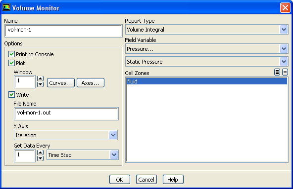Click the File Name field vol-mon-1.out
293x189 pixels.
point(66,113)
